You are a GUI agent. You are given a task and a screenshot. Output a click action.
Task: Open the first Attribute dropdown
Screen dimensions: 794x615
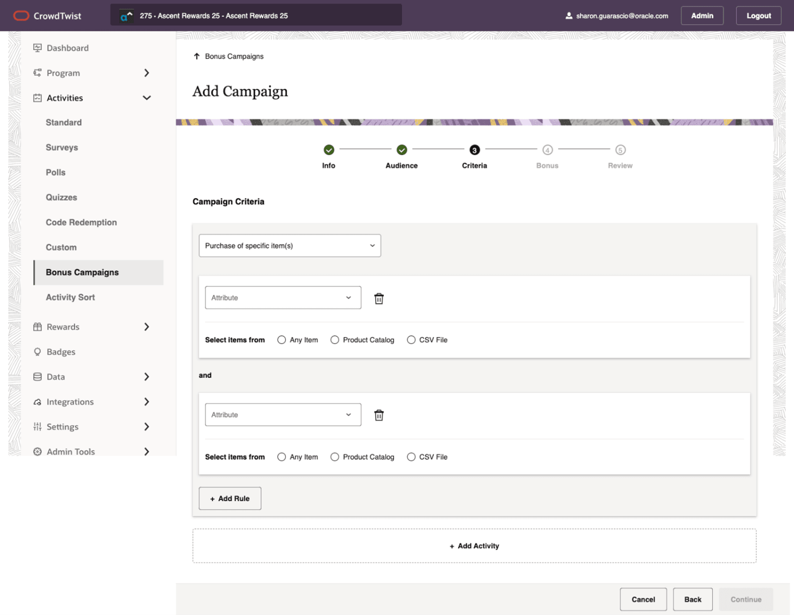click(x=283, y=298)
